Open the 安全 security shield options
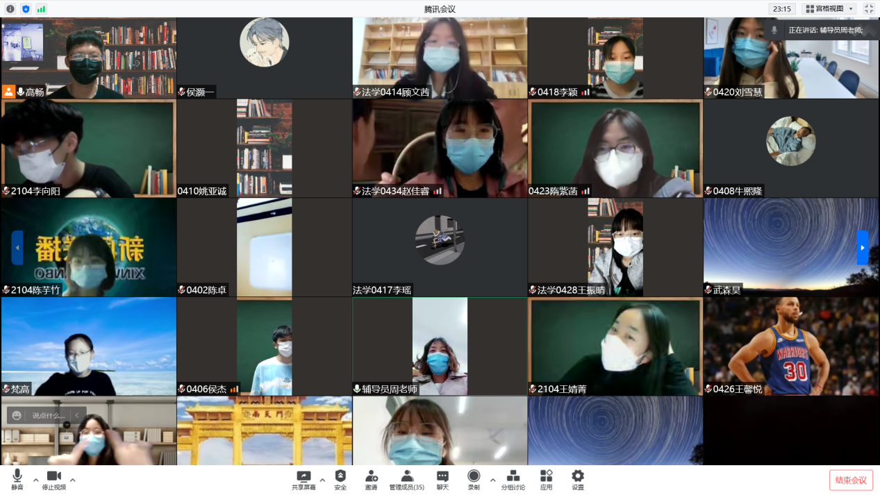 [x=340, y=479]
